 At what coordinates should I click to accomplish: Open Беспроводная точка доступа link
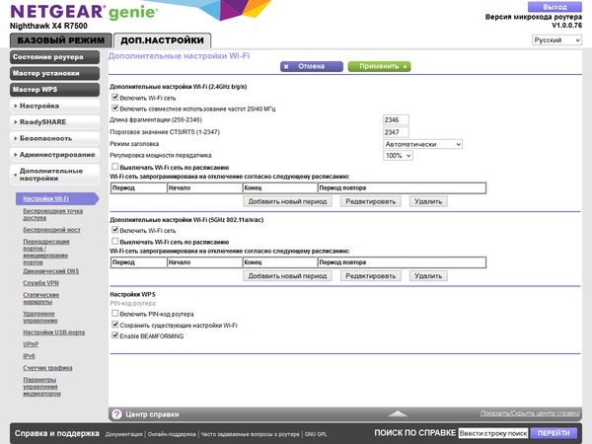(x=52, y=214)
